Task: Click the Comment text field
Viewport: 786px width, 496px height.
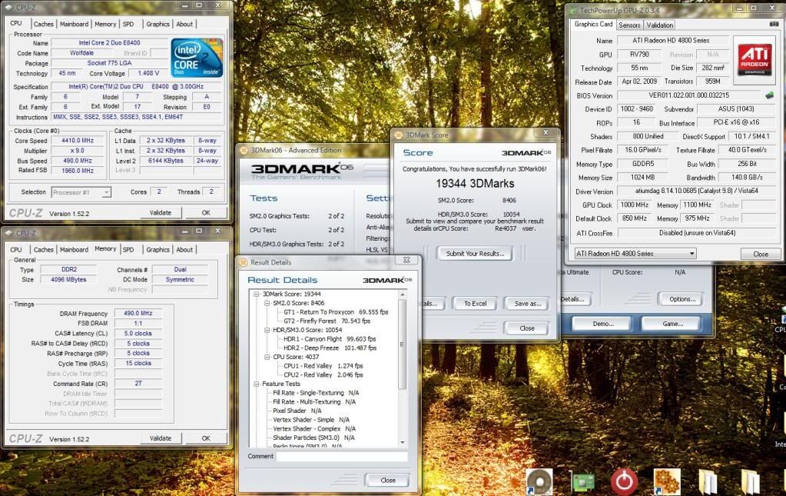Action: point(342,456)
